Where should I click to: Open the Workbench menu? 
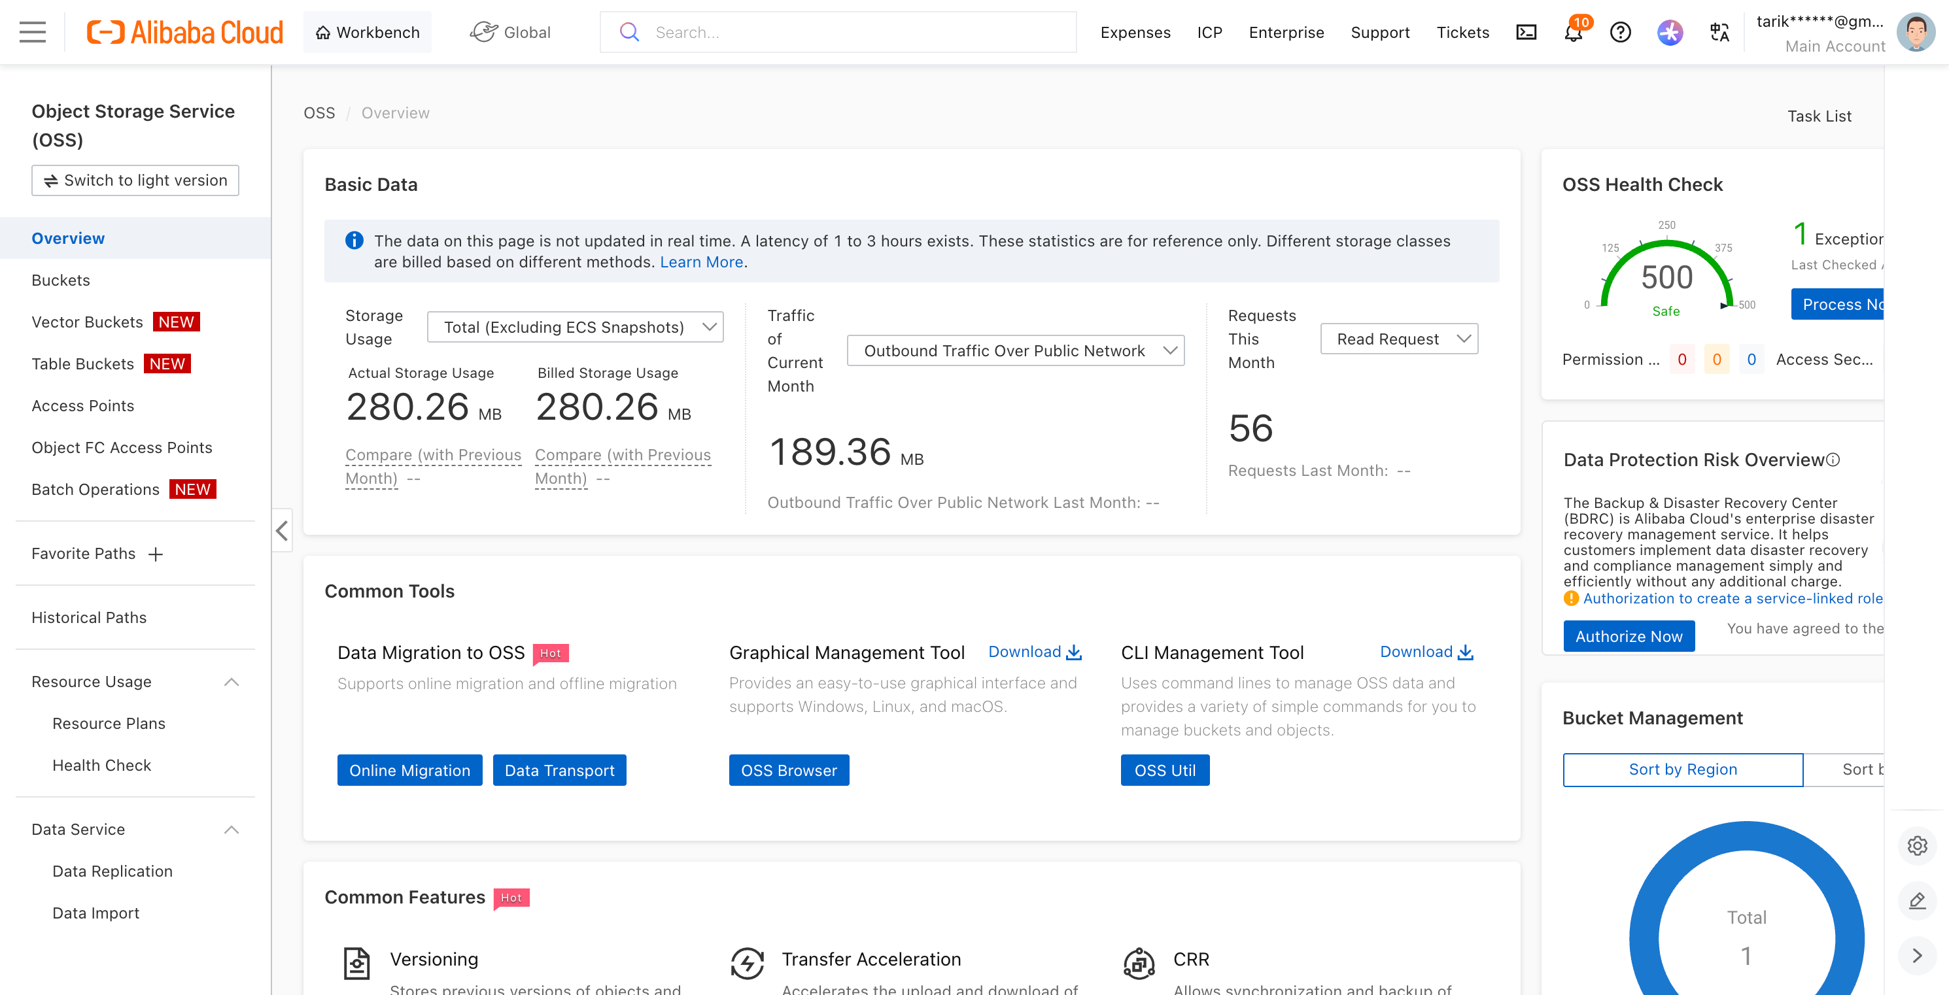(368, 32)
